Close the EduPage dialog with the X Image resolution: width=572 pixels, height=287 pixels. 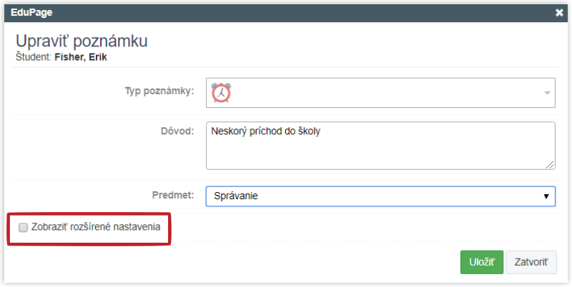pos(559,13)
